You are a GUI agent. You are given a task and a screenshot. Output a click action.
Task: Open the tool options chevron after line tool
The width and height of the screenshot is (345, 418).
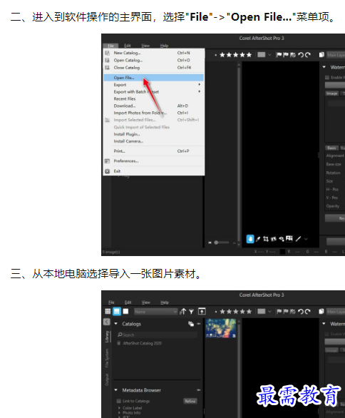[x=306, y=239]
